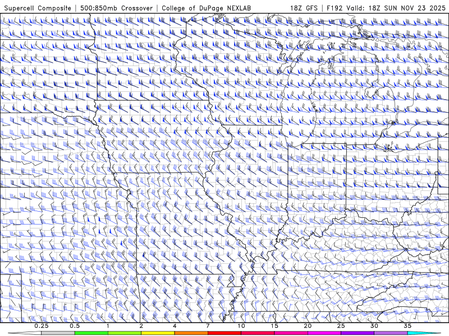Pick the yellow legend color segment
This screenshot has width=449, height=336.
(158, 333)
